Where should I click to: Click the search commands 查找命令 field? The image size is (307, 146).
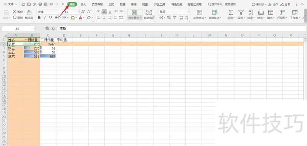pyautogui.click(x=222, y=4)
